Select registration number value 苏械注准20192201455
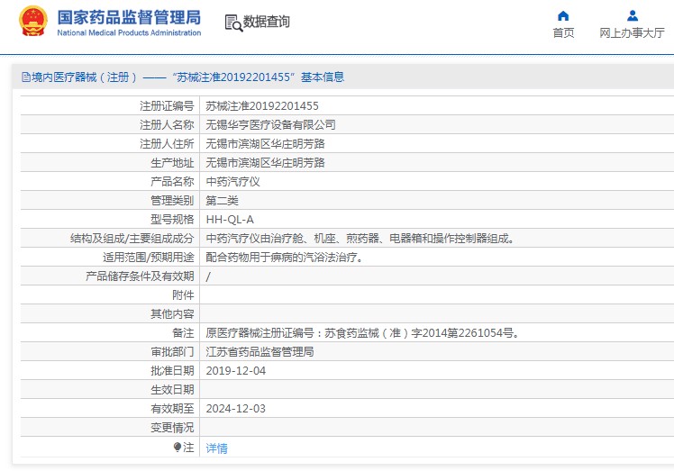This screenshot has height=471, width=674. pyautogui.click(x=262, y=105)
